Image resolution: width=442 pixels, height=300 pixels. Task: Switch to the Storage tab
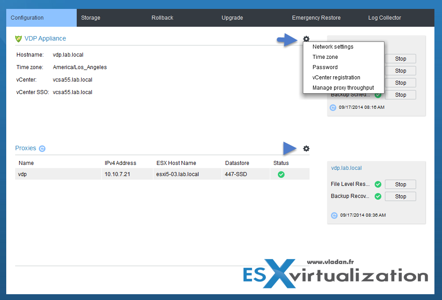[91, 18]
